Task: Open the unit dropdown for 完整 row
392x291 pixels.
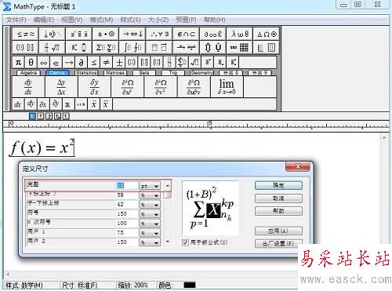Action: 150,186
